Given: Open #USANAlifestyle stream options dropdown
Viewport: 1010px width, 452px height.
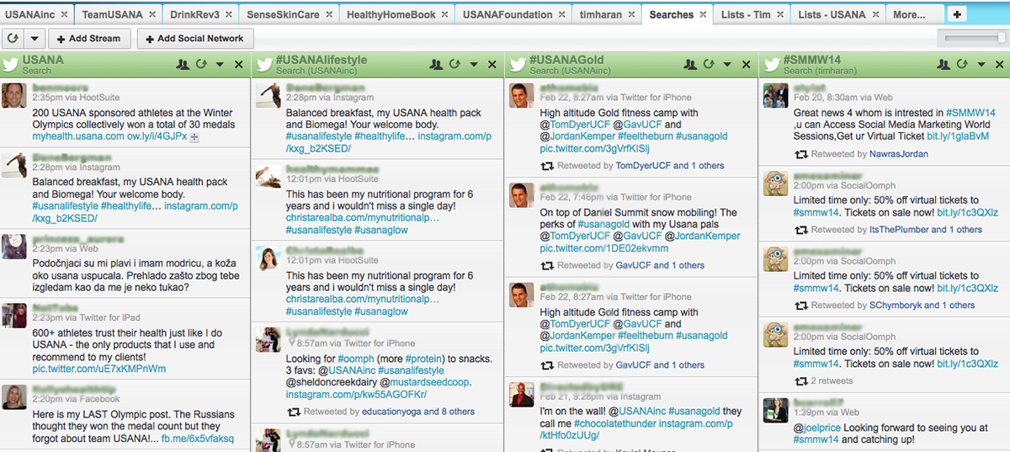Looking at the screenshot, I should [473, 65].
